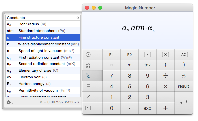Screen dimensions: 198x121
Task: Click the tax key
Action: [x=147, y=65]
